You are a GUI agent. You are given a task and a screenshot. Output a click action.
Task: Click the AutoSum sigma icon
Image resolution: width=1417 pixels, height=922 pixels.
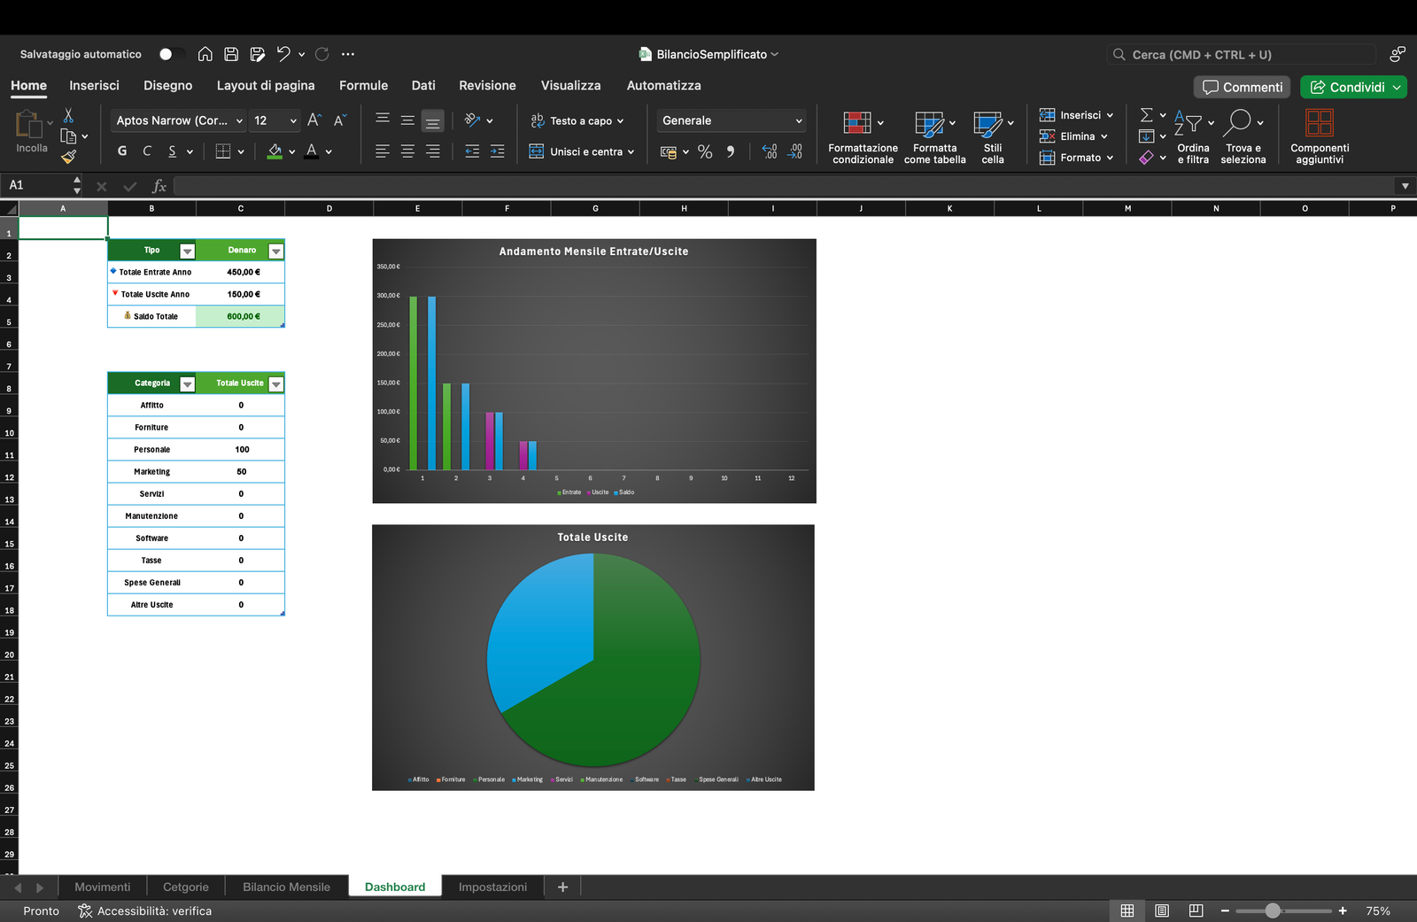1146,115
